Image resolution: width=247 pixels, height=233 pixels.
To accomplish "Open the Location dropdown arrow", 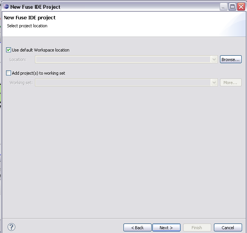I will click(214, 59).
